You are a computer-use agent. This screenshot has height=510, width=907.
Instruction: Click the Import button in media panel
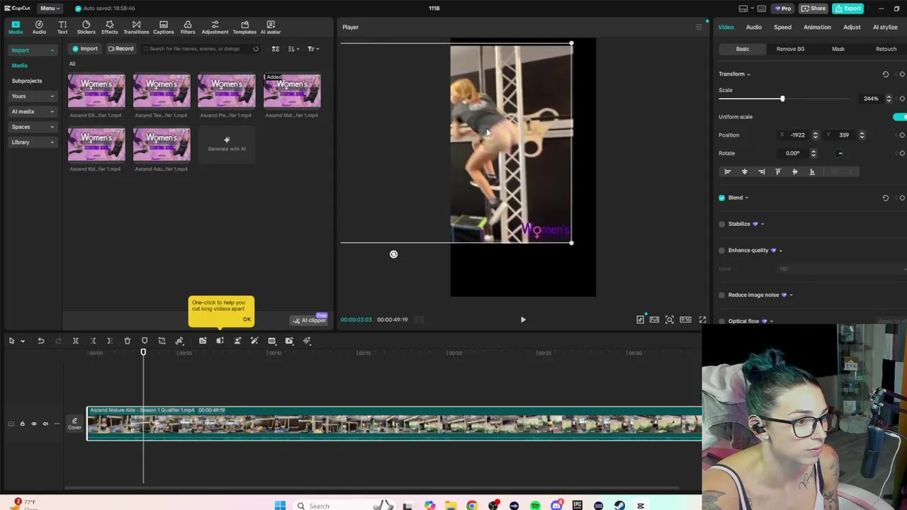[85, 49]
